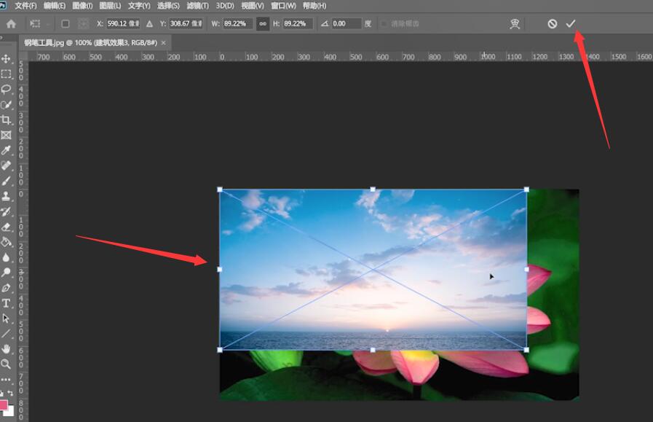Open the 选择(S) menu
The height and width of the screenshot is (422, 653).
click(x=168, y=6)
